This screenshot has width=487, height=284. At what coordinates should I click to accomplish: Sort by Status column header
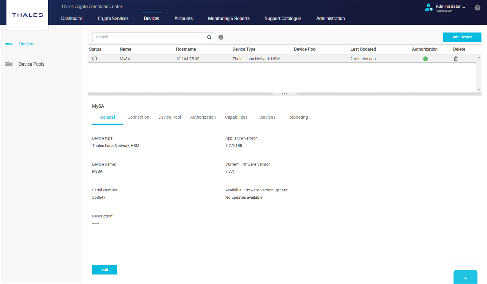point(95,49)
